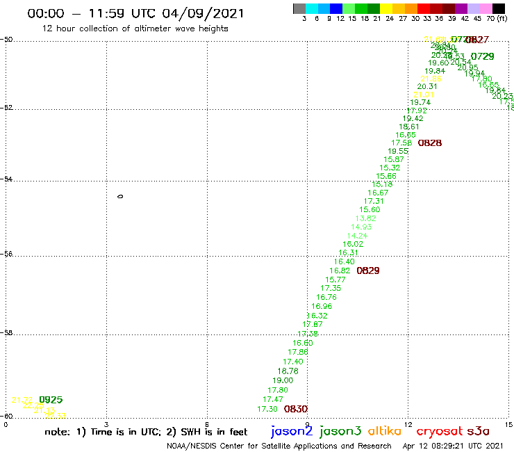The height and width of the screenshot is (452, 514).
Task: Click the altika satellite legend label
Action: tap(385, 431)
